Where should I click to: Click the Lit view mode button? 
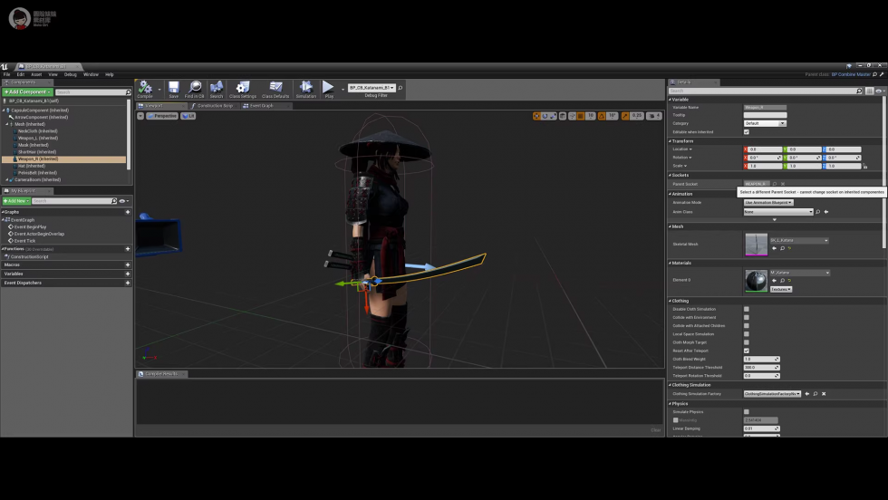click(x=188, y=116)
